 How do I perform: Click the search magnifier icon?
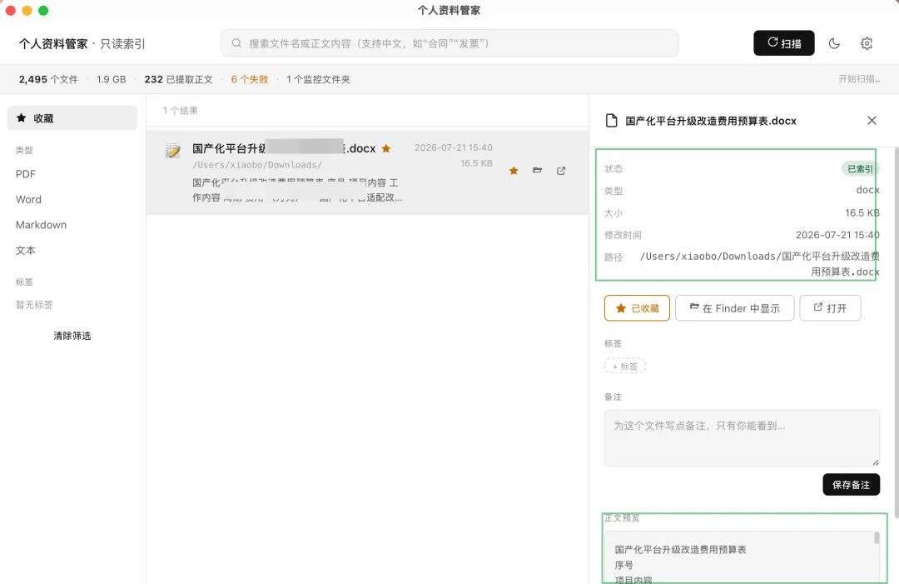(x=236, y=43)
